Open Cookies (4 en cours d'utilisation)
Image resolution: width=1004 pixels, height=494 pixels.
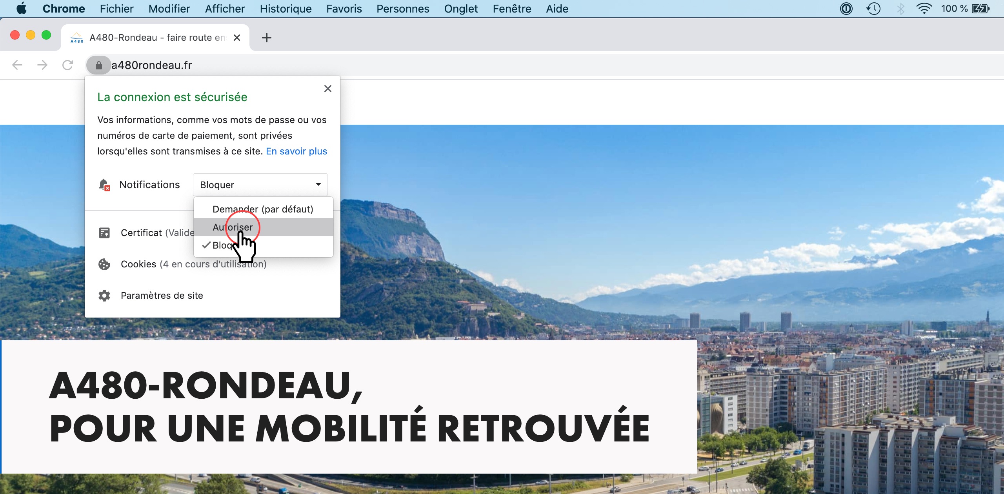194,264
